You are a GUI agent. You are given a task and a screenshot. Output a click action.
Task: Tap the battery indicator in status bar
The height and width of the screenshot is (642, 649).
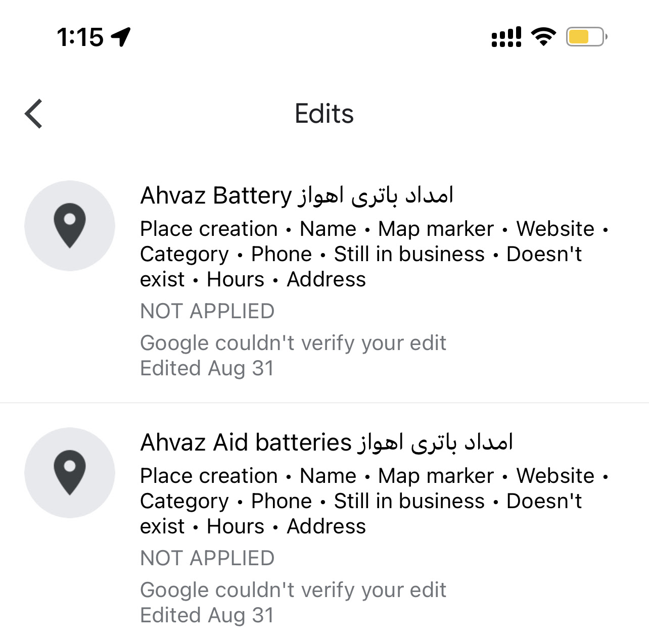tap(586, 37)
